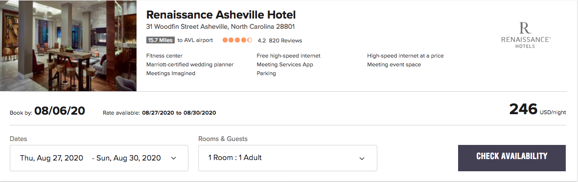Click the 820 Reviews link

(285, 40)
